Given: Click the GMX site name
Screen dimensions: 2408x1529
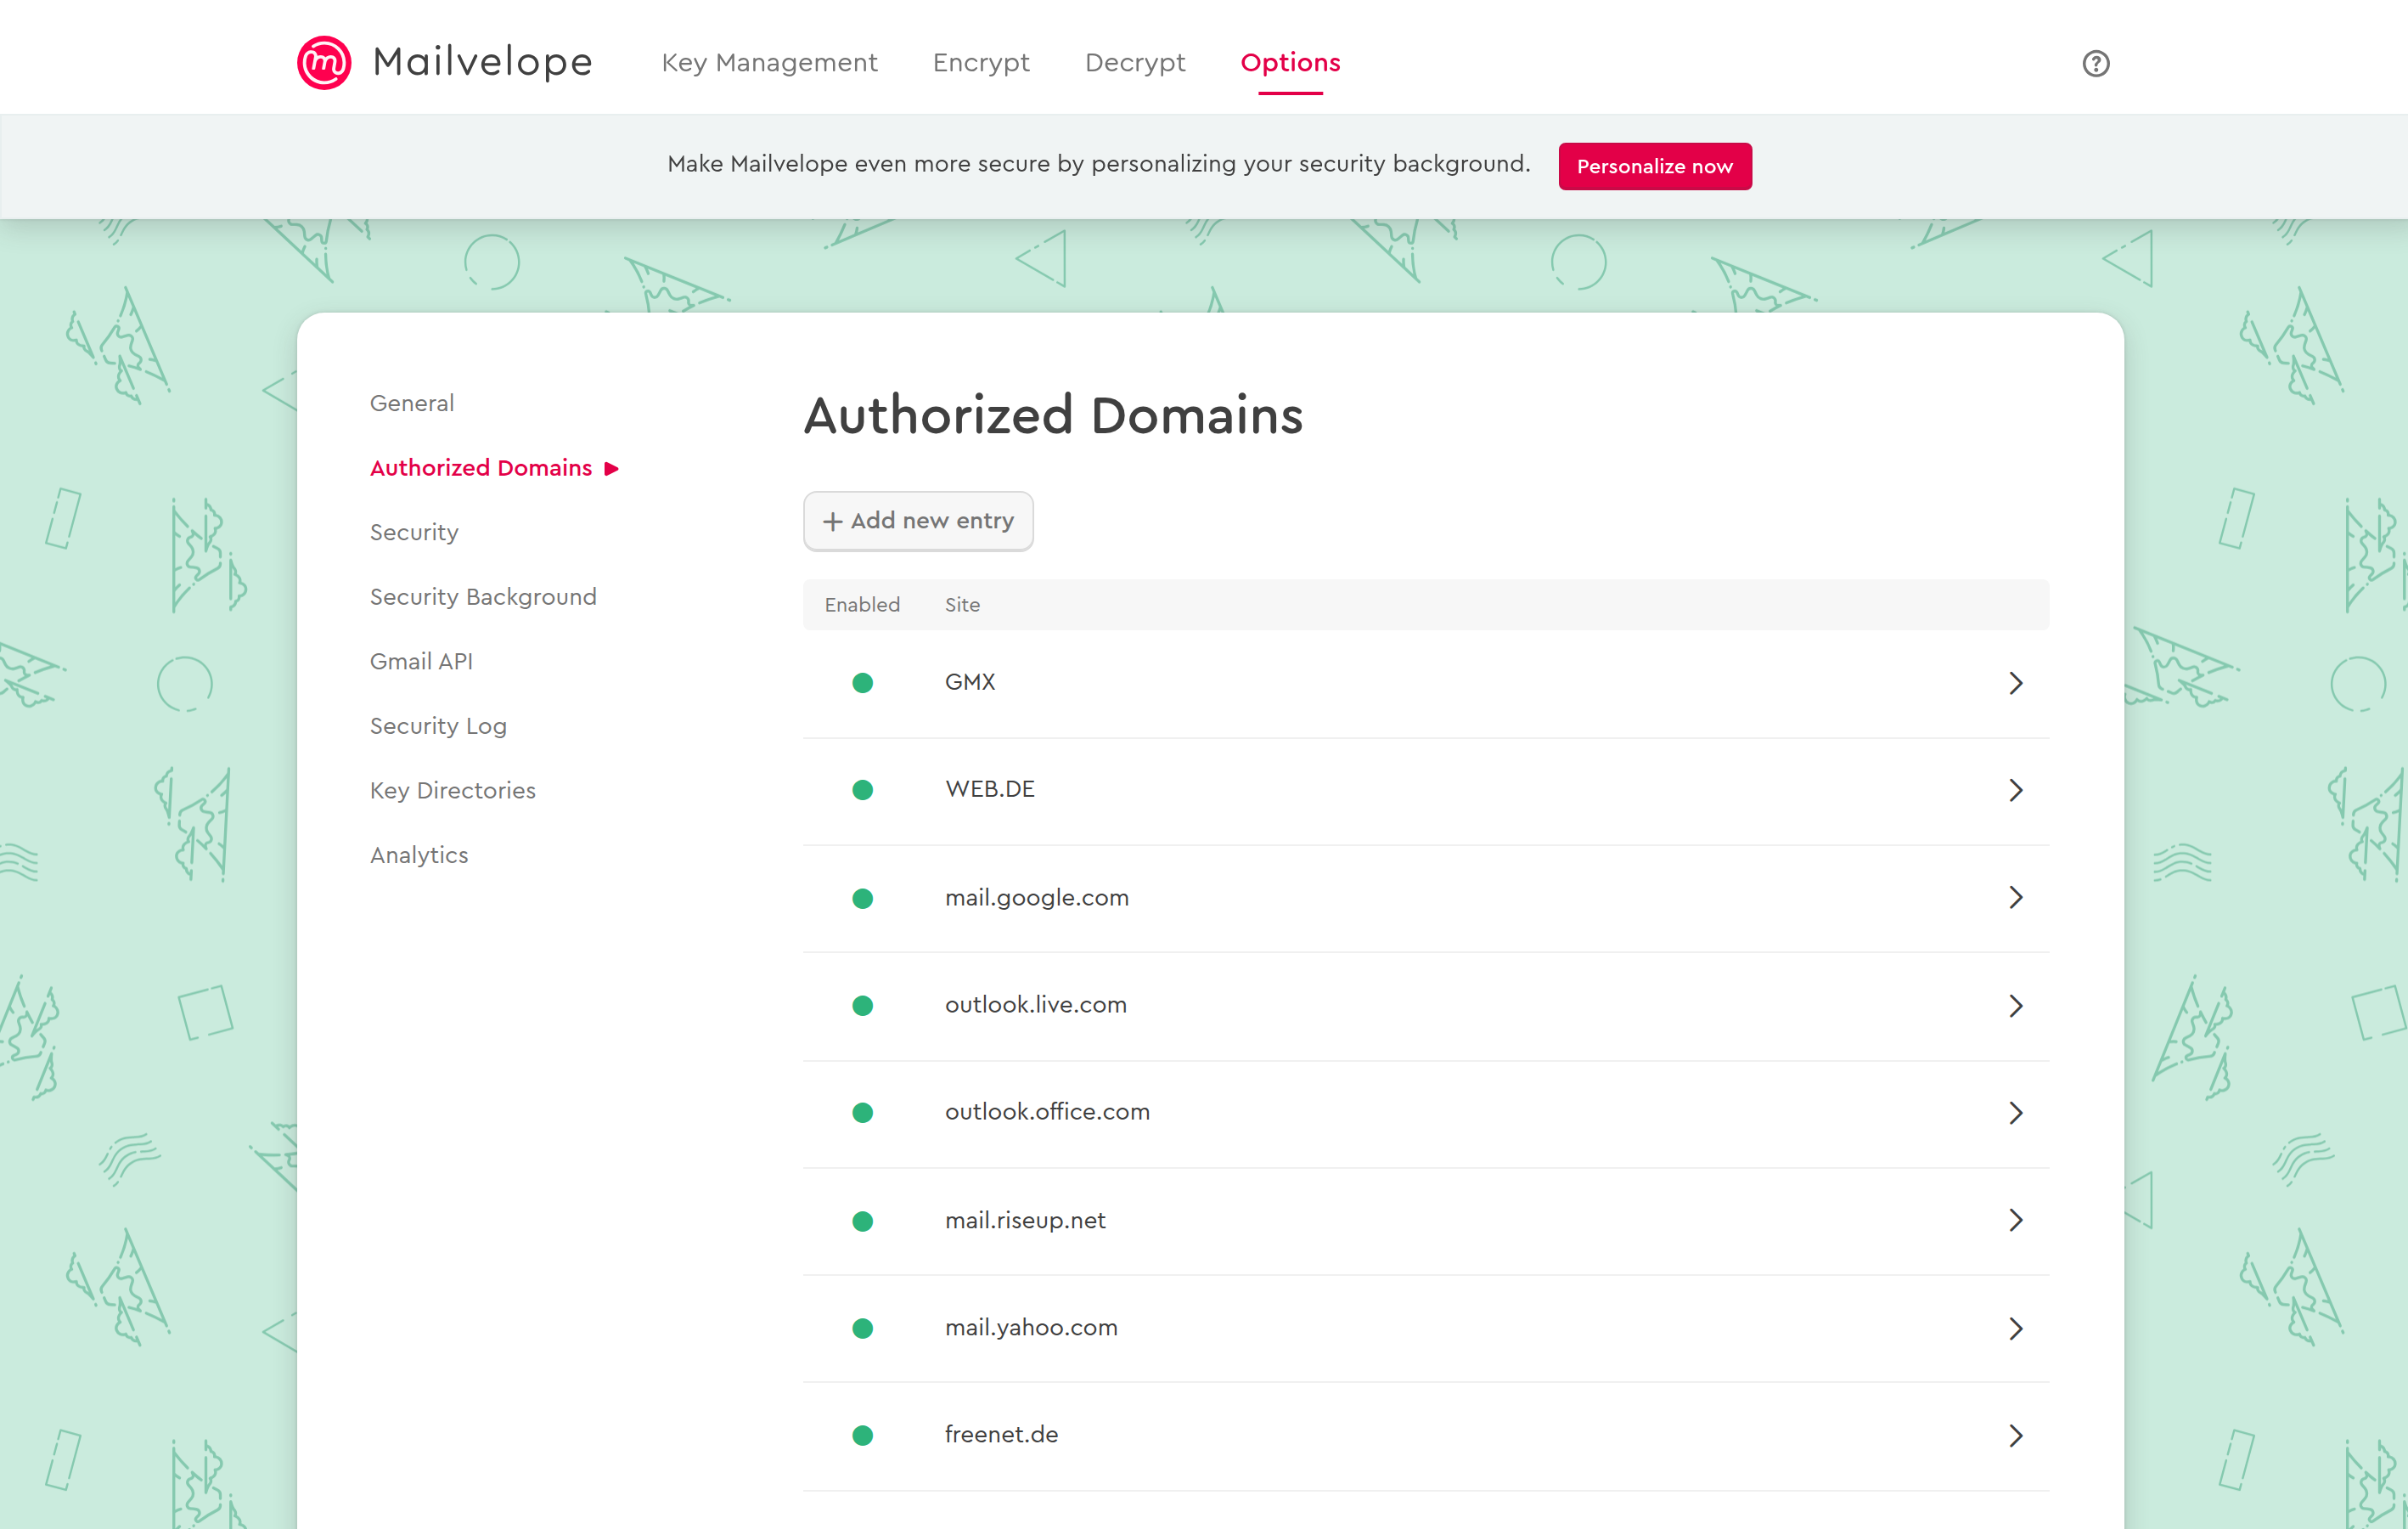Looking at the screenshot, I should (x=969, y=682).
